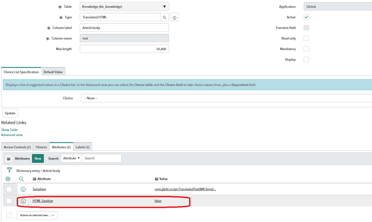Click the Type field lookup magnifier icon
The height and width of the screenshot is (222, 372).
pyautogui.click(x=165, y=17)
